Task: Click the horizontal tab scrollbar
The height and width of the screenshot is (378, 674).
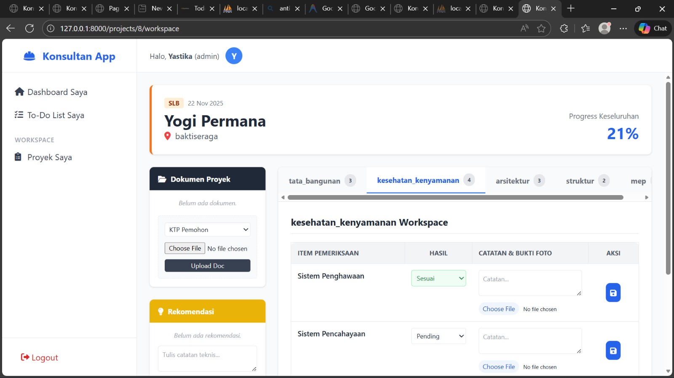Action: point(455,197)
